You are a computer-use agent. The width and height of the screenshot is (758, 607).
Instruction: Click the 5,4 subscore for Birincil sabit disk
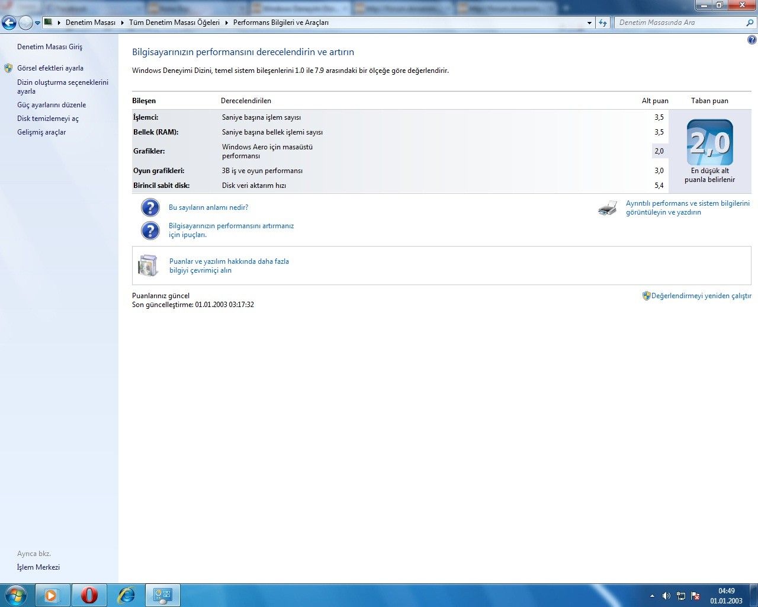click(x=659, y=186)
